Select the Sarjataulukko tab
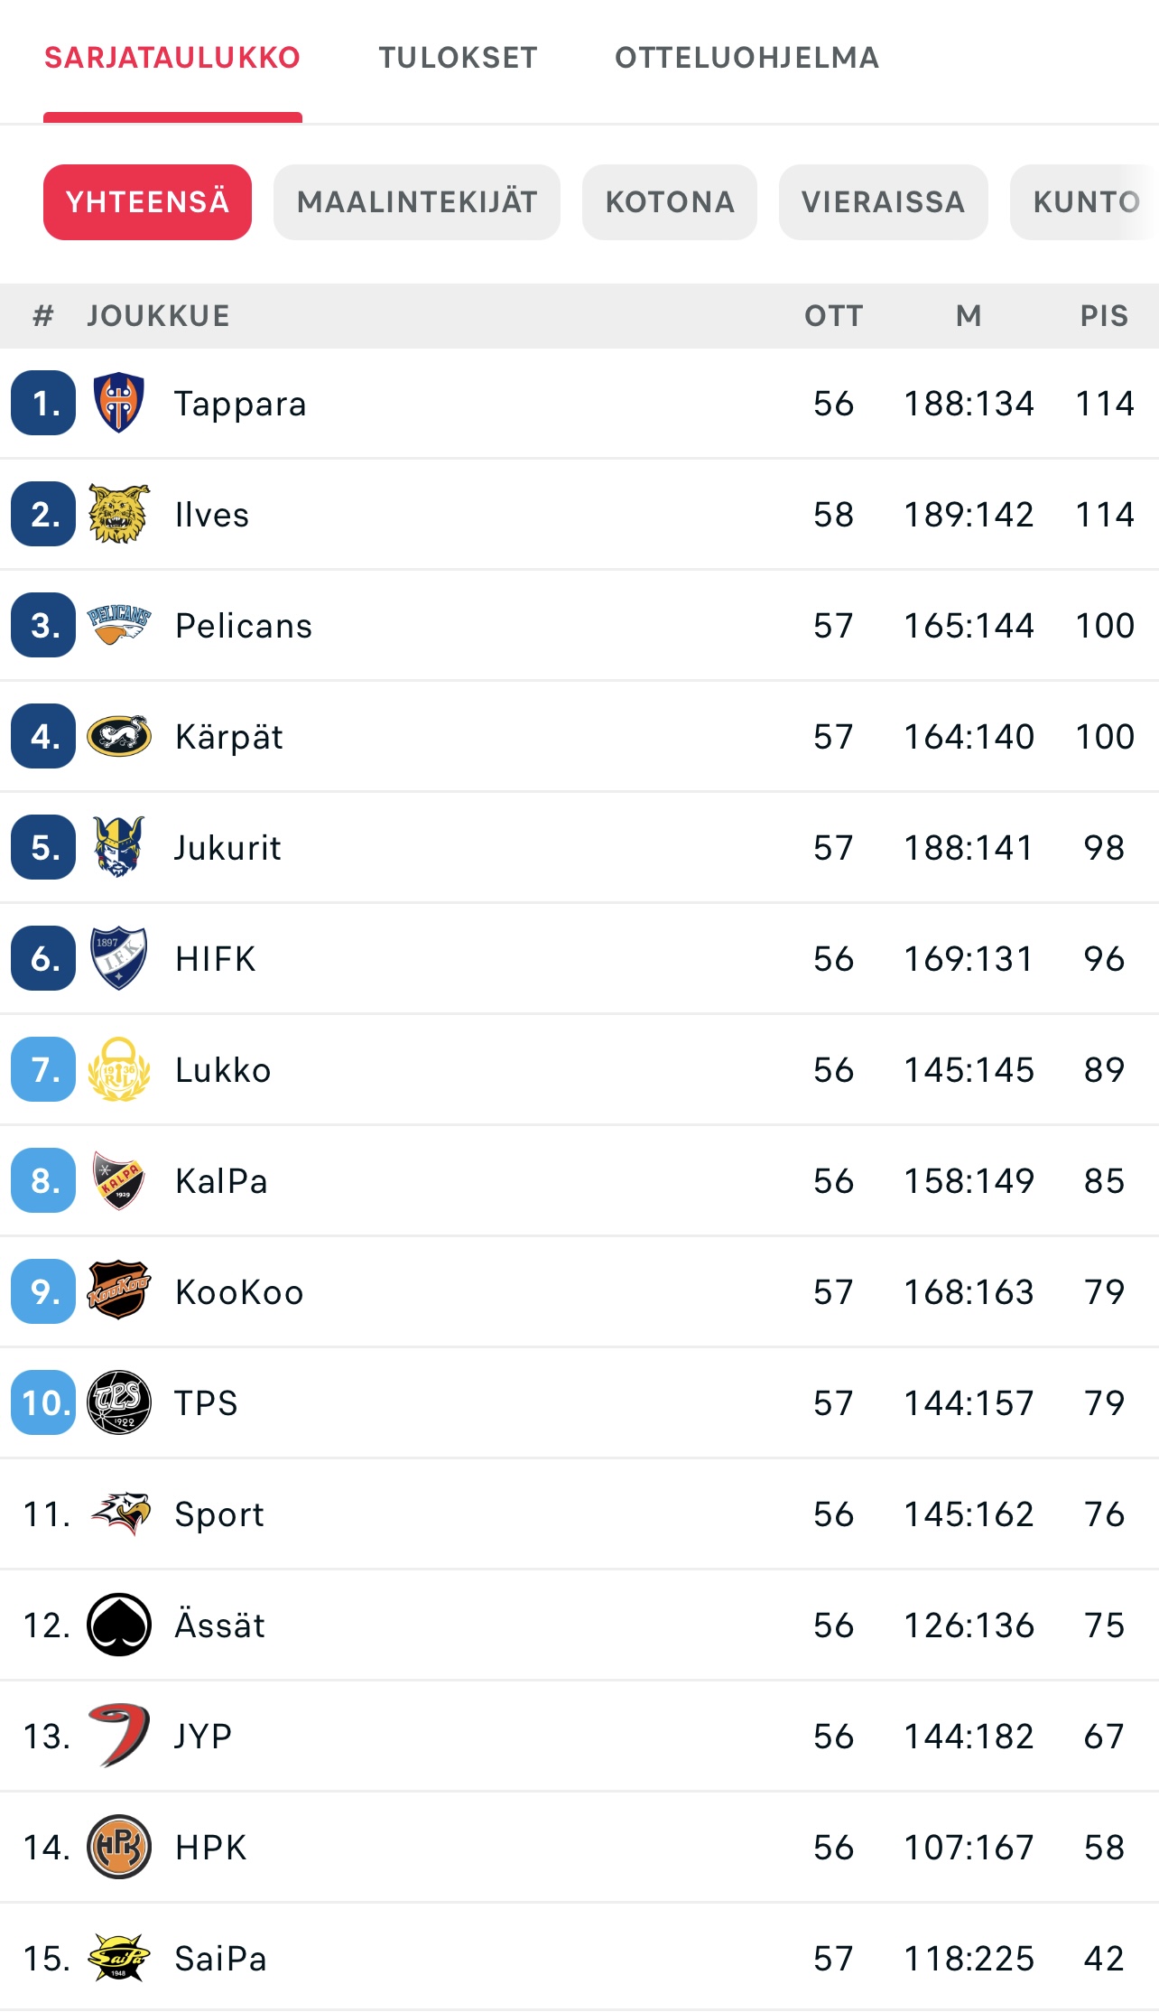The width and height of the screenshot is (1159, 2012). point(172,58)
